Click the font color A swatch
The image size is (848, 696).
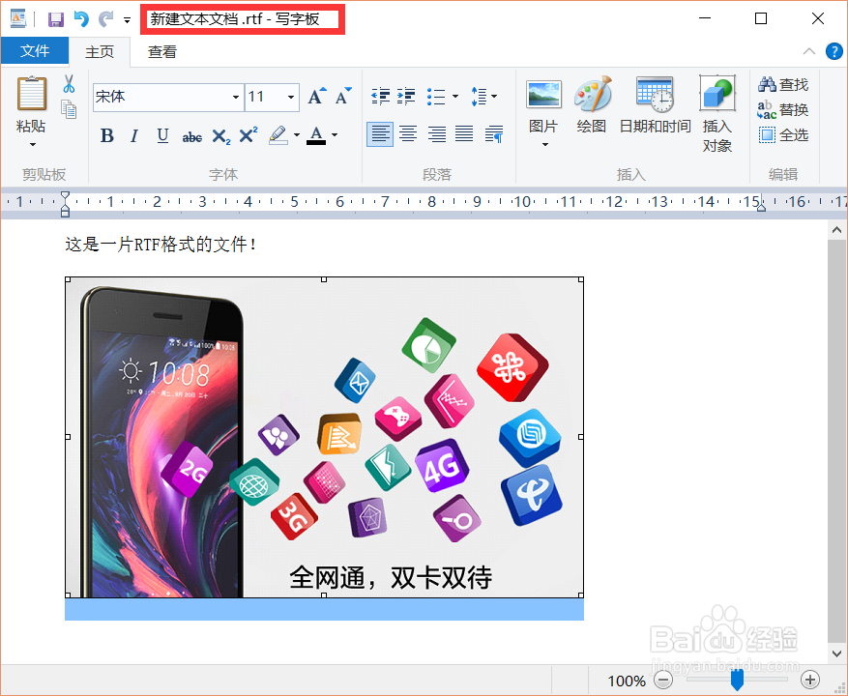[x=316, y=134]
